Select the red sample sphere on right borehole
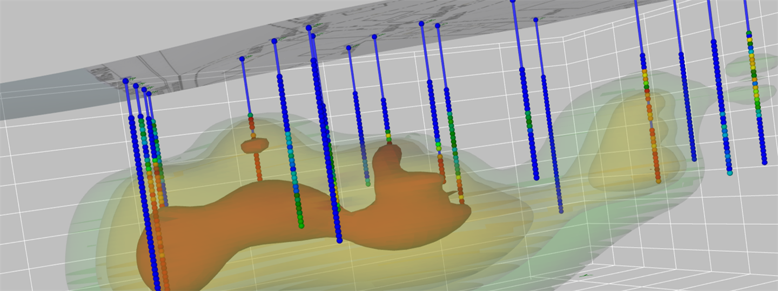Viewport: 778px width, 291px height. pos(647,91)
